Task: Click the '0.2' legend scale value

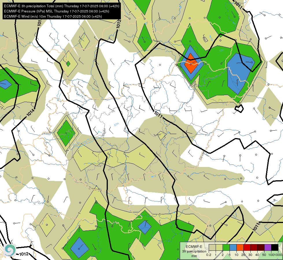Action: click(209, 255)
